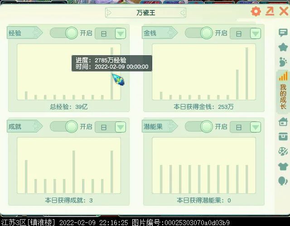Viewport: 290px width, 226px height.
Task: Click the first bar in 成就 chart
Action: coord(26,177)
